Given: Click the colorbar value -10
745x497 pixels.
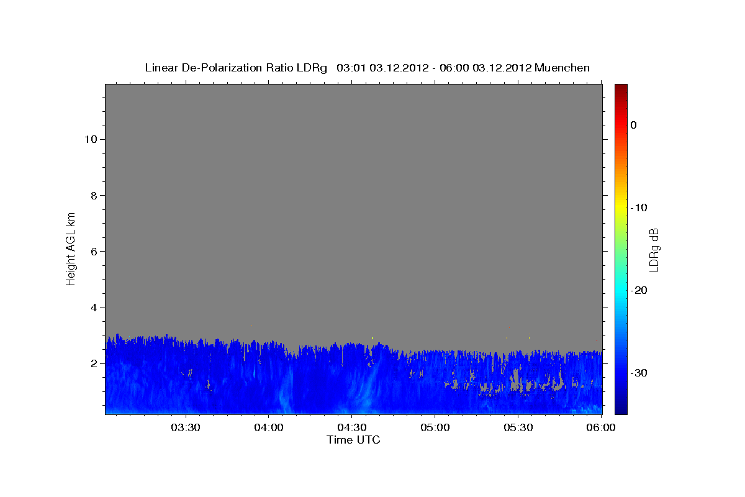Looking at the screenshot, I should [x=639, y=207].
